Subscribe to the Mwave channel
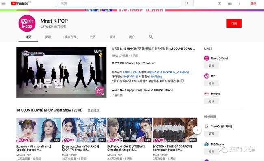This screenshot has width=264, height=161. tap(212, 101)
